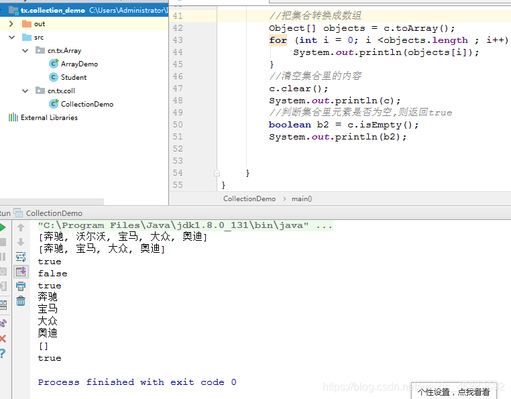Image resolution: width=511 pixels, height=399 pixels.
Task: Click the Print console output icon
Action: tap(21, 286)
